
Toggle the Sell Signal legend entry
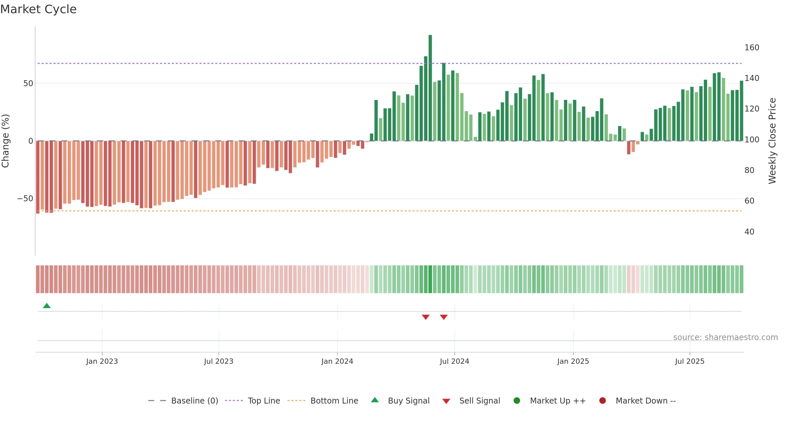[x=471, y=401]
